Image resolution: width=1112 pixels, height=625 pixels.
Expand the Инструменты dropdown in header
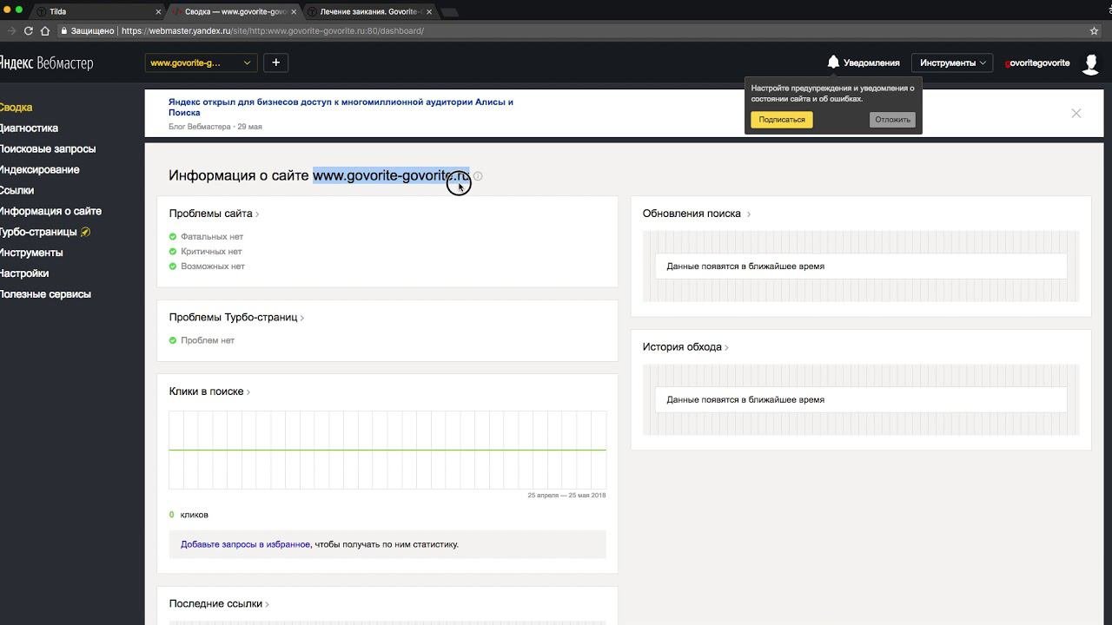[x=953, y=62]
